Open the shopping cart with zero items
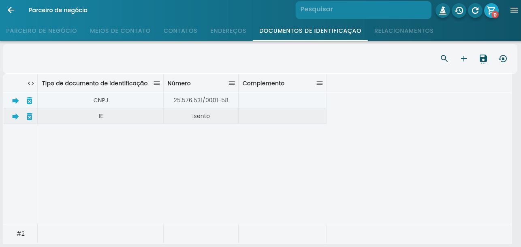 [491, 11]
